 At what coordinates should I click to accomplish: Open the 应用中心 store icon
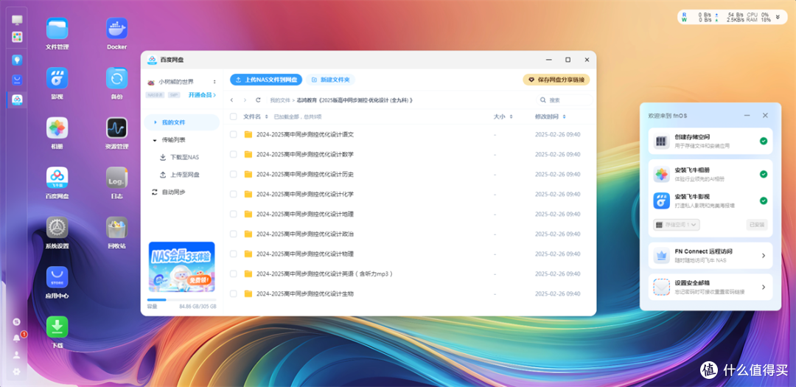click(x=57, y=277)
